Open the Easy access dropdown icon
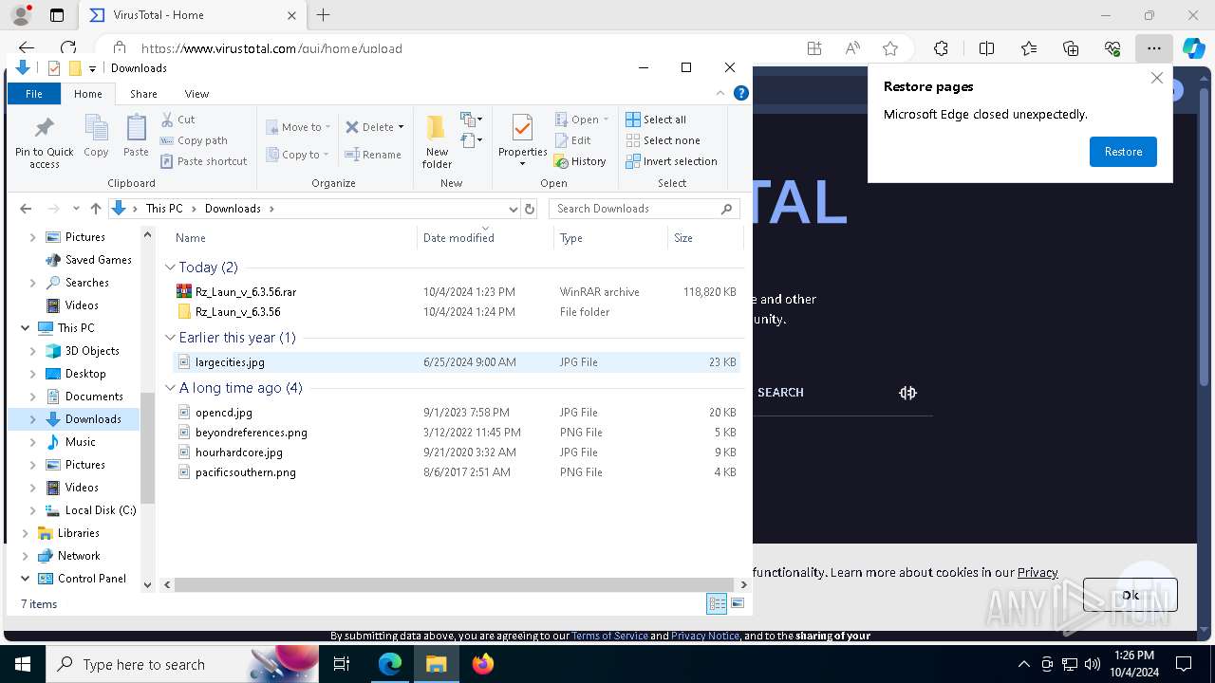This screenshot has width=1215, height=683. (472, 140)
